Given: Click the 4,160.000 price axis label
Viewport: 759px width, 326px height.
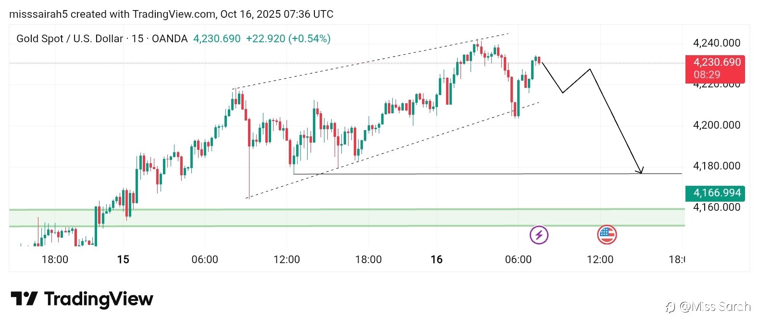Looking at the screenshot, I should coord(716,207).
